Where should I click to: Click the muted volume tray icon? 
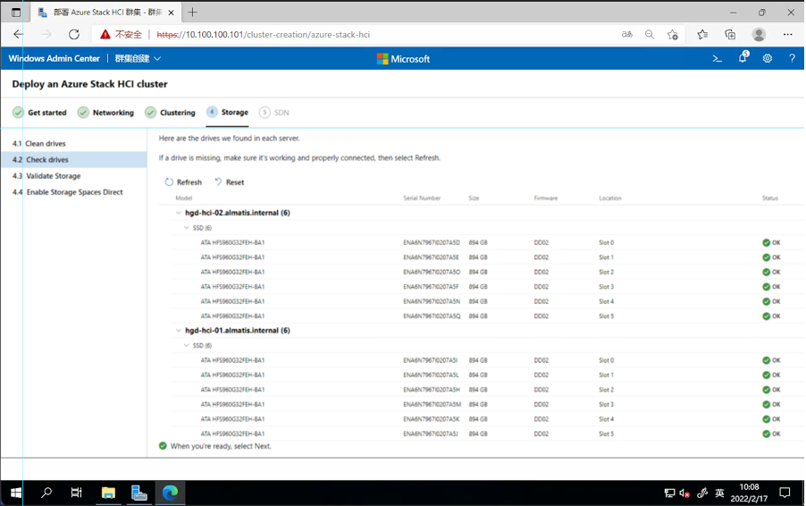tap(684, 493)
